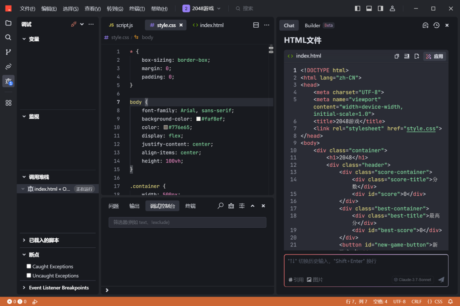Open the Source Control view
Viewport: 460px width, 306px height.
pos(8,52)
